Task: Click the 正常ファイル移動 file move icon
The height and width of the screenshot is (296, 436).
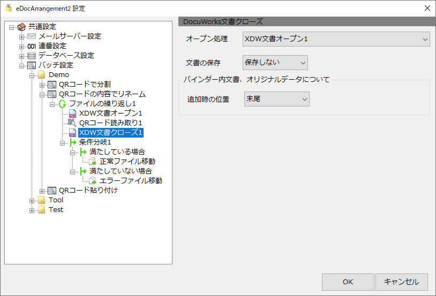Action: point(93,162)
